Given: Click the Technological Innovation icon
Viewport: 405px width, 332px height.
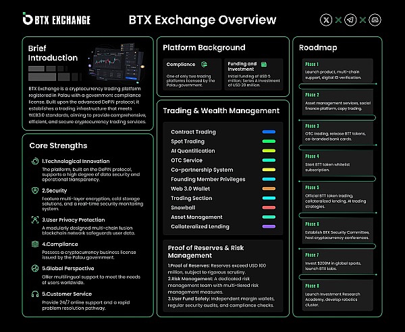Looking at the screenshot, I should click(35, 161).
